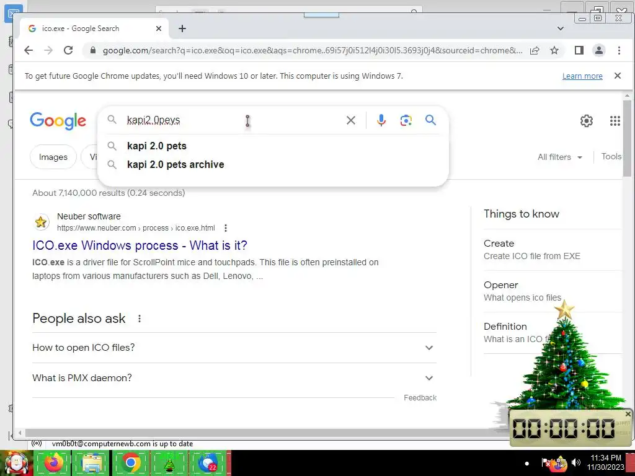This screenshot has width=635, height=476.
Task: Go to the Google logo homepage
Action: 58,121
